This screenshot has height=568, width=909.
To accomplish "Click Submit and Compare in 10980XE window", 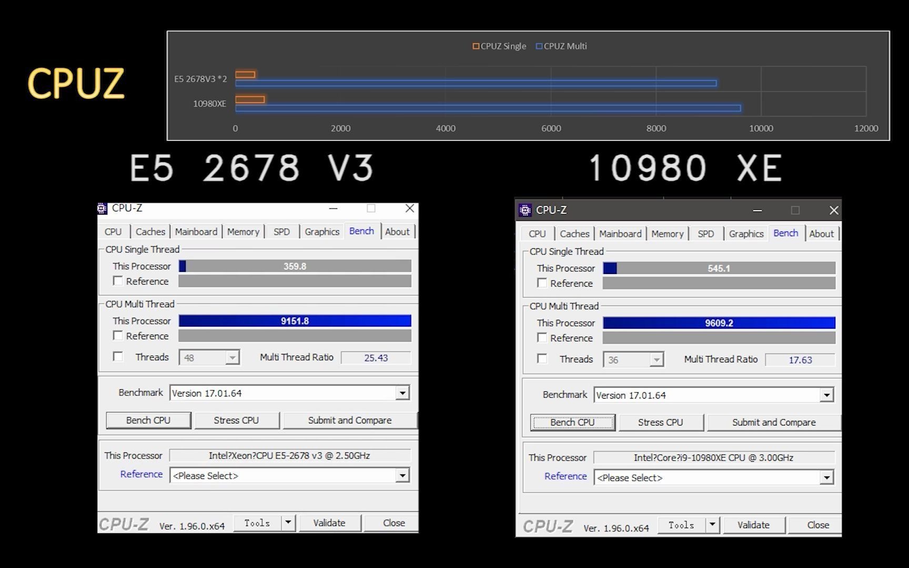I will pyautogui.click(x=774, y=422).
